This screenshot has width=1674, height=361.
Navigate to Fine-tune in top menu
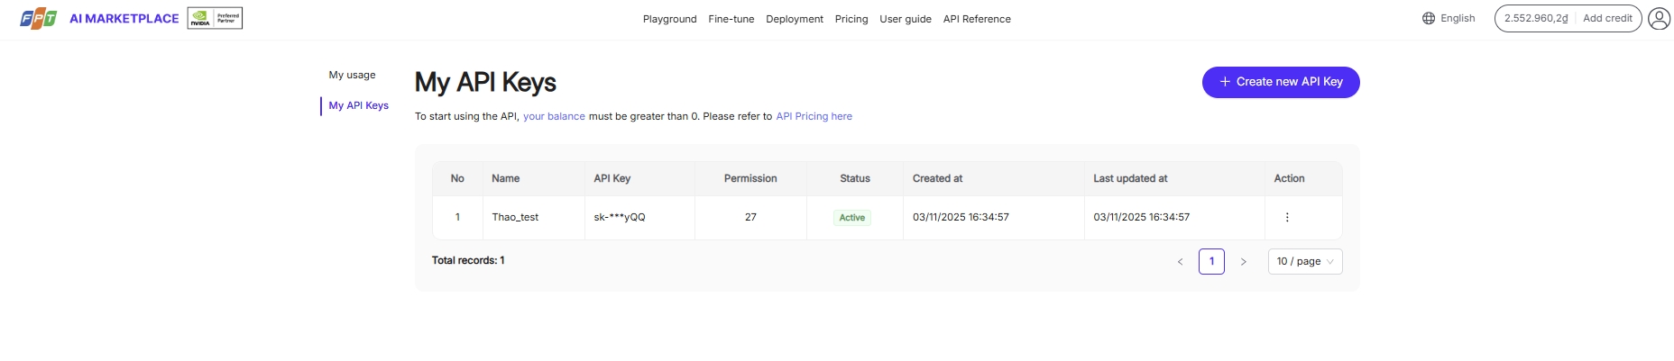click(731, 19)
